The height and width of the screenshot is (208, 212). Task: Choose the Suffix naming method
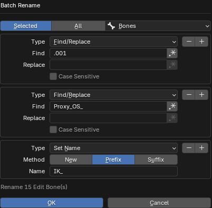coord(156,160)
